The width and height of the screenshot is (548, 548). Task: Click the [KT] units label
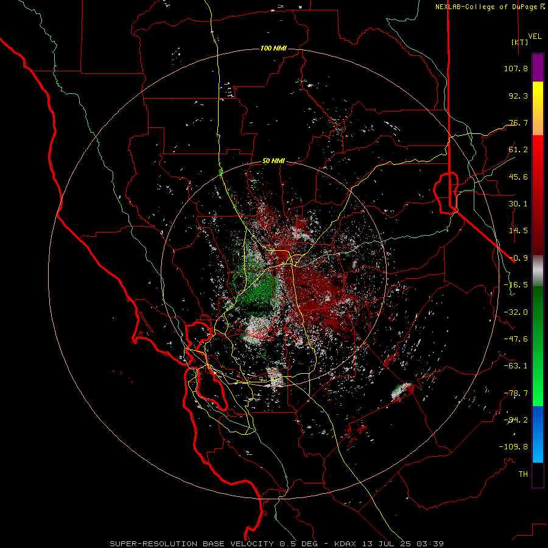point(520,42)
